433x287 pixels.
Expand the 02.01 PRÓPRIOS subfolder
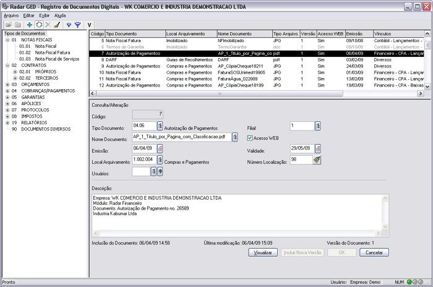pyautogui.click(x=14, y=72)
